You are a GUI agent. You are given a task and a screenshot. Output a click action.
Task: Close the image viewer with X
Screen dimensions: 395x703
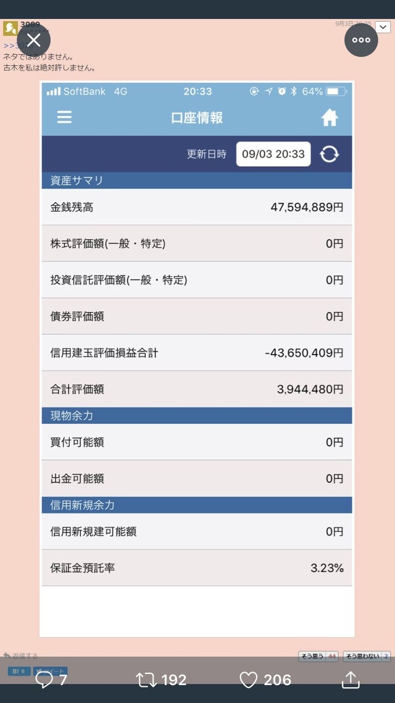tap(33, 40)
